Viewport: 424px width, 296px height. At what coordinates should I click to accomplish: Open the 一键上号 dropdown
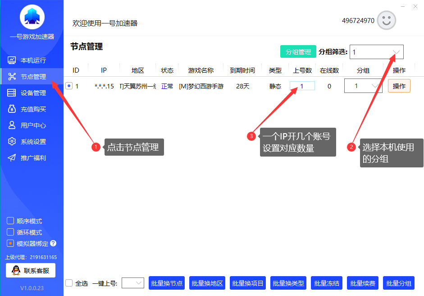coord(133,283)
